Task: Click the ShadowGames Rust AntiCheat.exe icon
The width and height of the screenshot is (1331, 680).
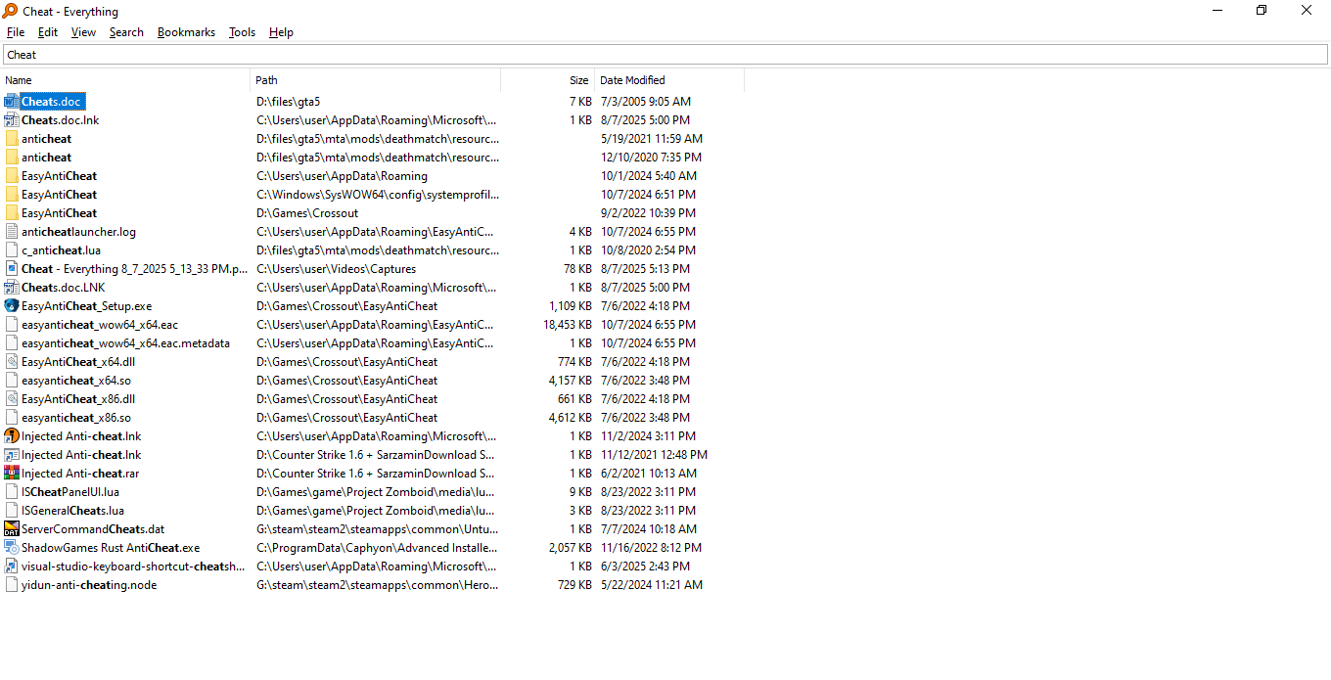Action: 12,548
